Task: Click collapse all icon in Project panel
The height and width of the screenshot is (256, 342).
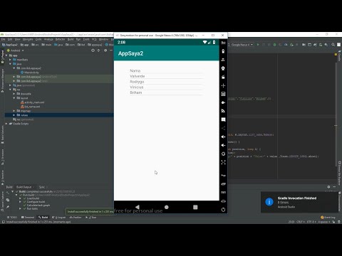Action: (x=98, y=50)
